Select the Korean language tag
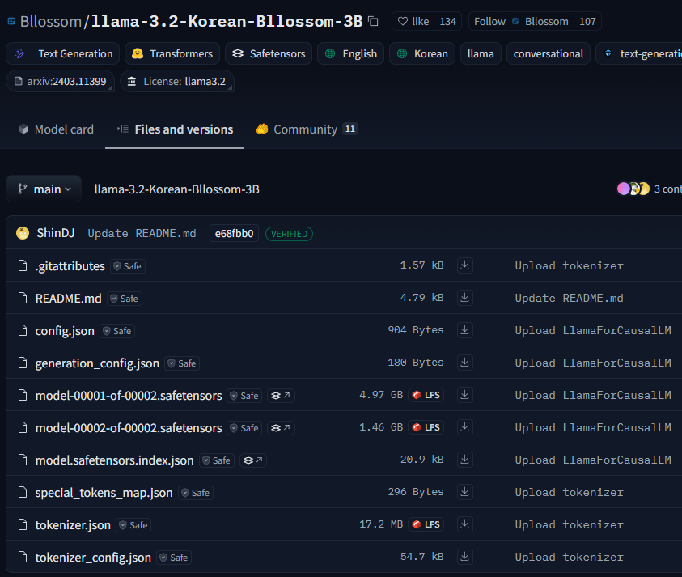This screenshot has height=577, width=682. tap(421, 53)
